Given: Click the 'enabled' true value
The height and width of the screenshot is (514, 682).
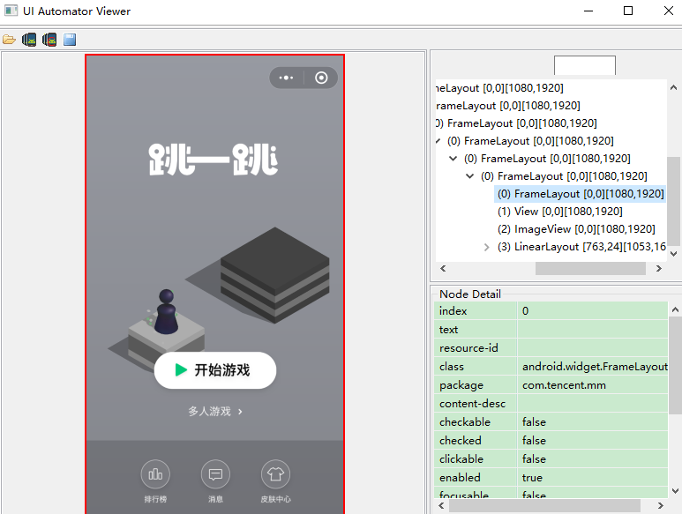Looking at the screenshot, I should pyautogui.click(x=532, y=478).
